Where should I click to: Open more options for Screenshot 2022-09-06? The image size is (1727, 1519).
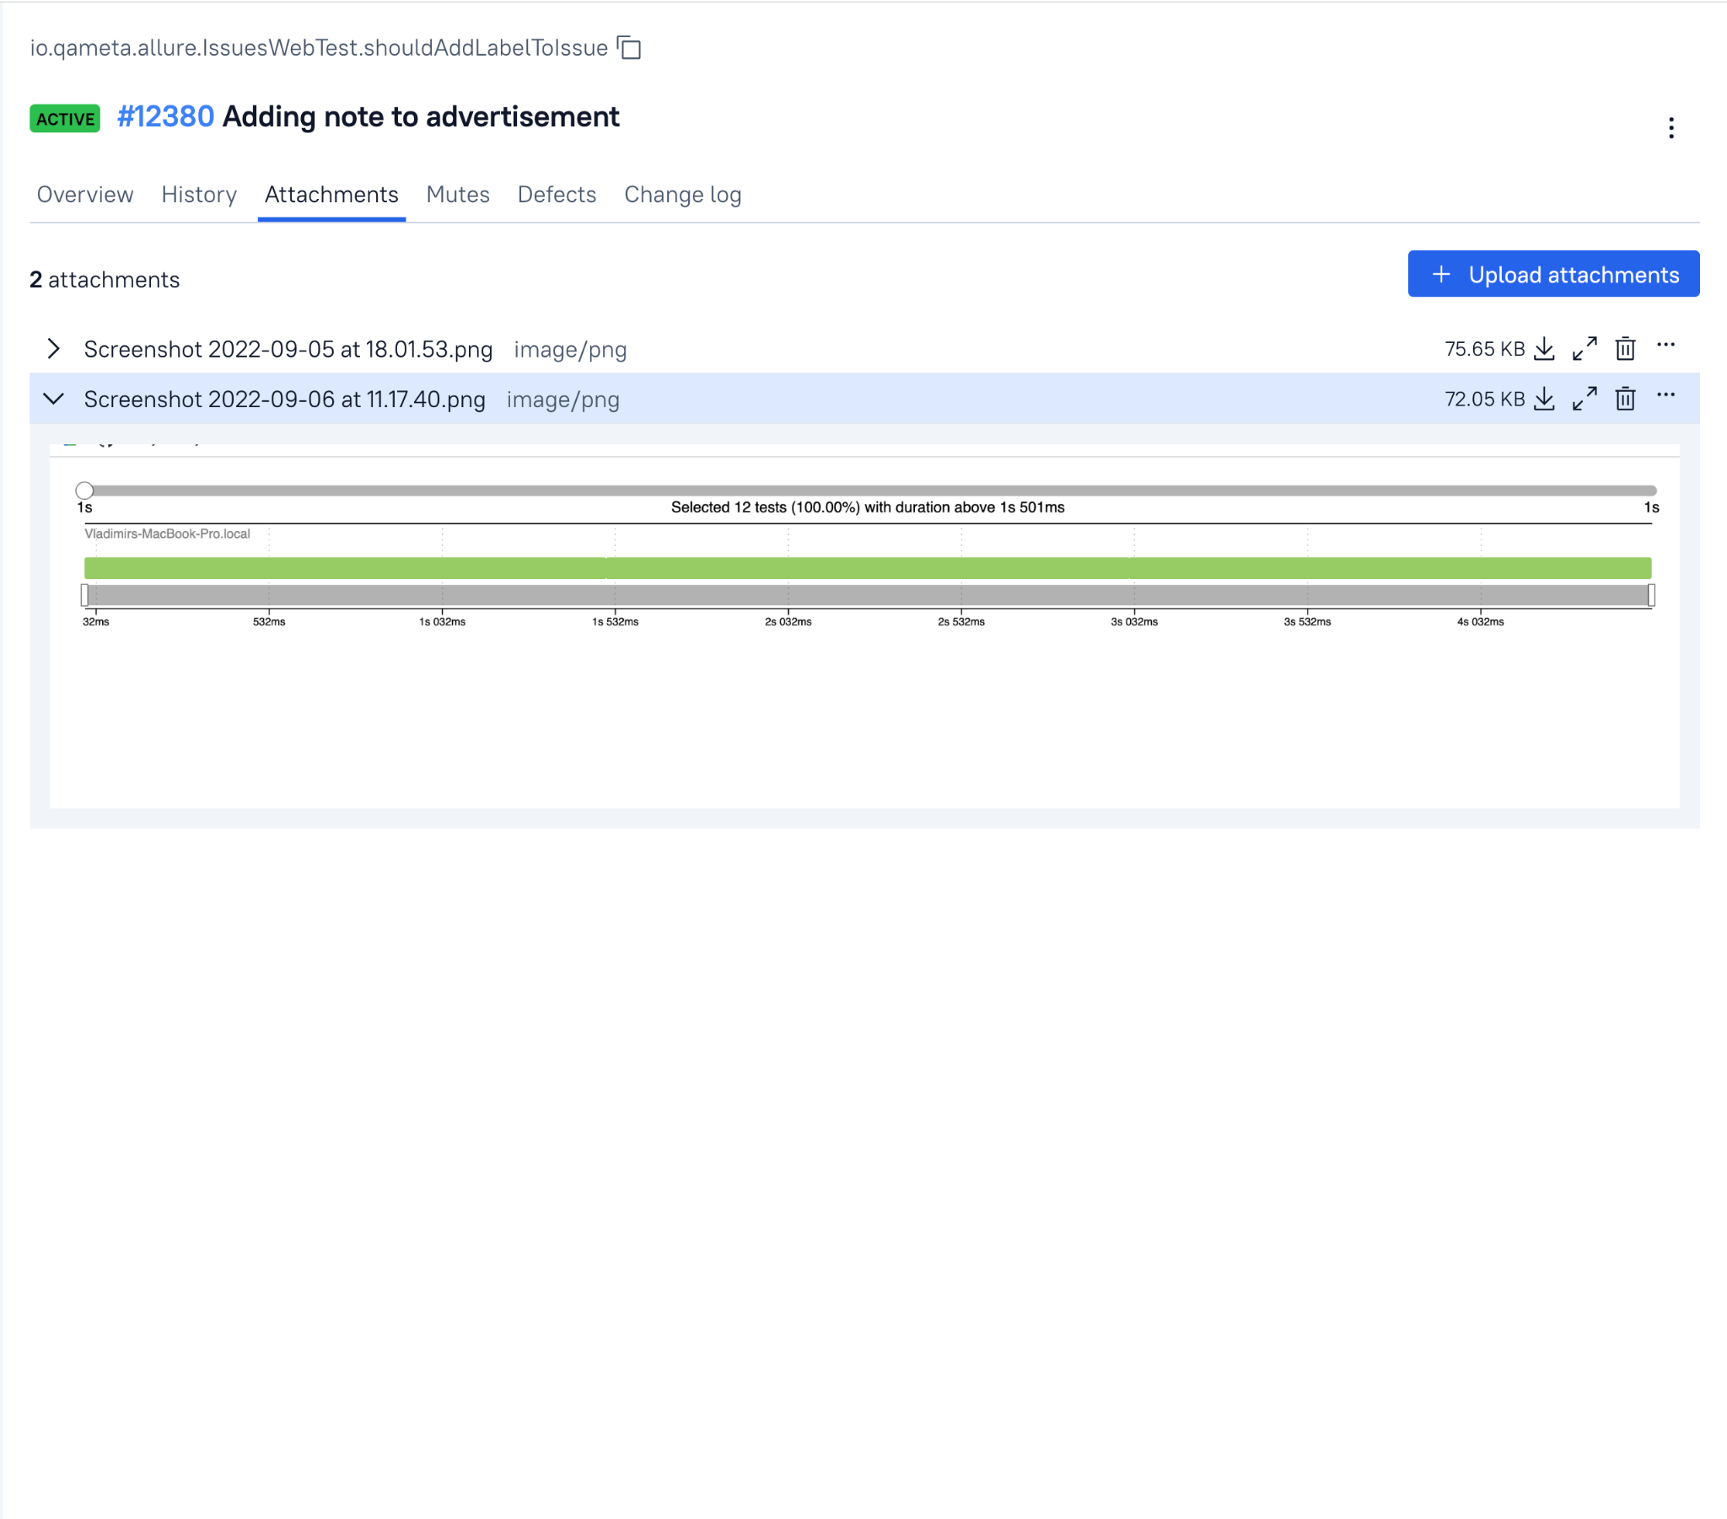tap(1665, 395)
